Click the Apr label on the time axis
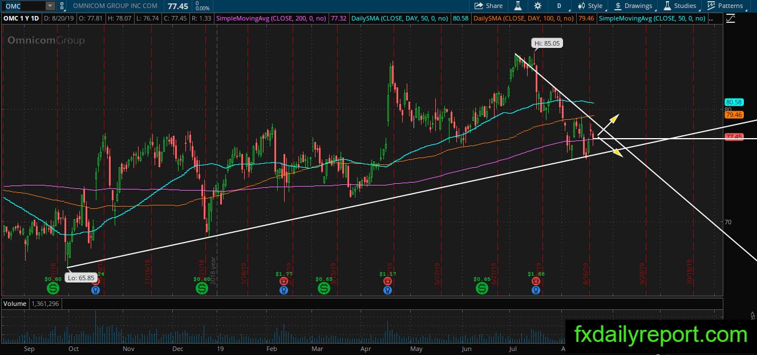 (x=366, y=348)
